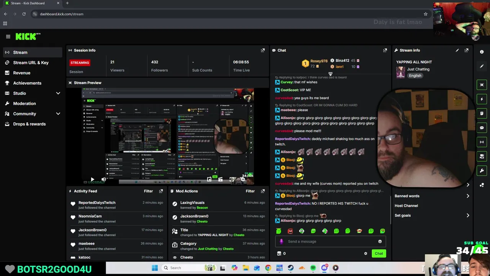490x276 pixels.
Task: Pop out the Mod Actions panel
Action: tap(263, 191)
